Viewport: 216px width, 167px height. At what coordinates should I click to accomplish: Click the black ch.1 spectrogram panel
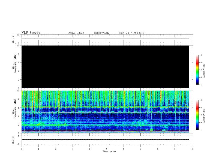pos(105,67)
